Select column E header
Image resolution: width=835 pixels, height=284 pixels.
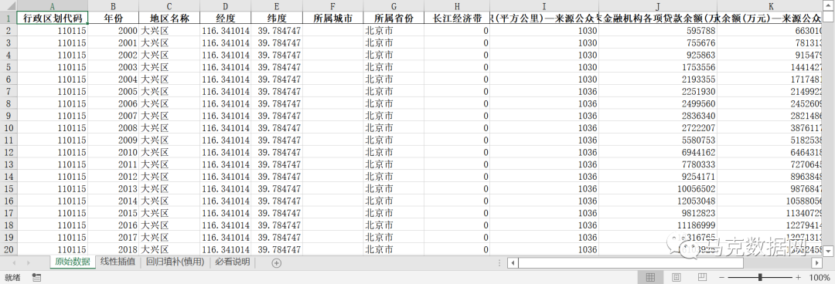tap(277, 6)
